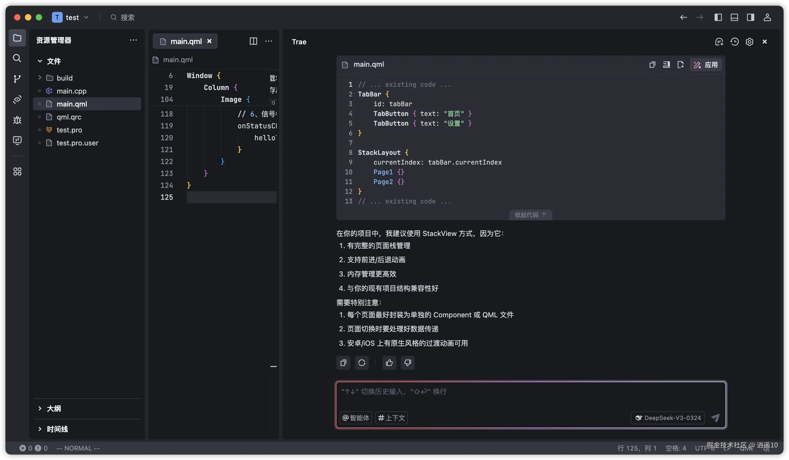
Task: Toggle the right secondary sidebar layout
Action: coord(750,17)
